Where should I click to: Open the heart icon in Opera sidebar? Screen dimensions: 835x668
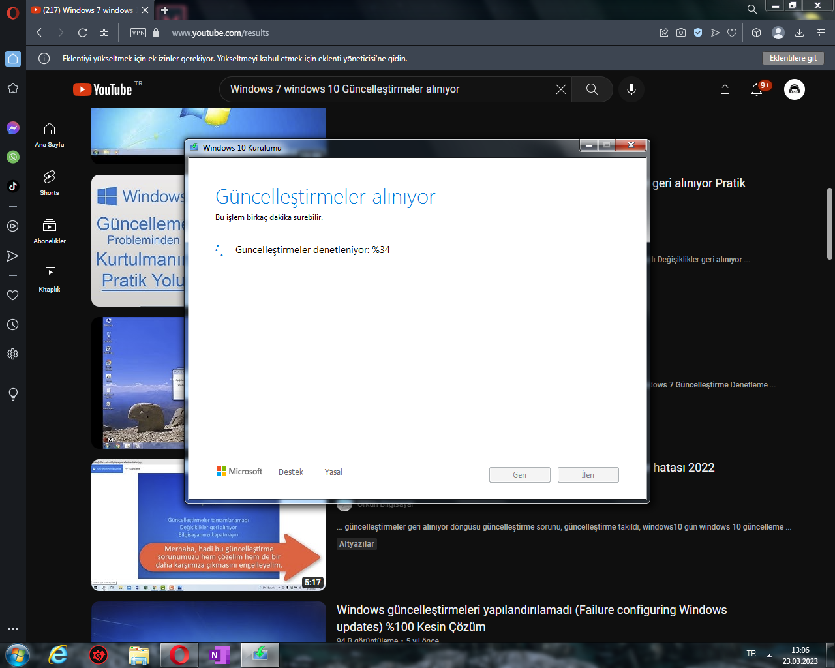pos(13,296)
